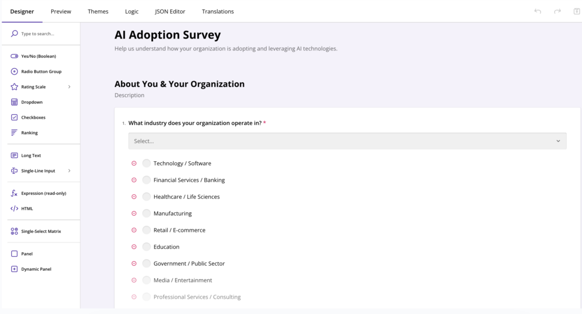The image size is (582, 314).
Task: Switch to the Preview tab
Action: point(61,11)
